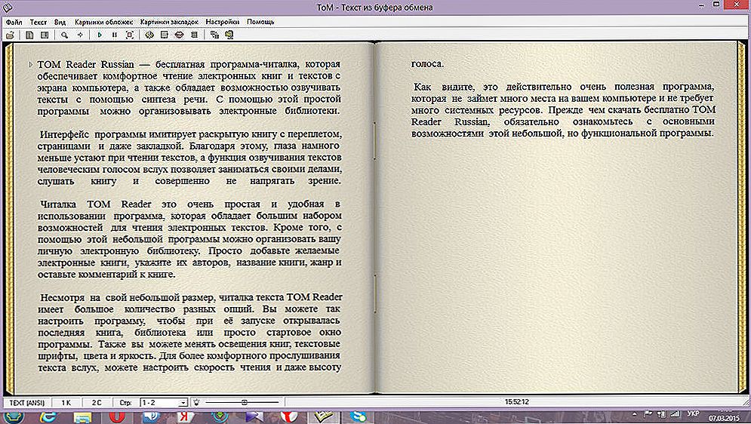Open the Текст menu
751x424 pixels.
click(x=38, y=22)
